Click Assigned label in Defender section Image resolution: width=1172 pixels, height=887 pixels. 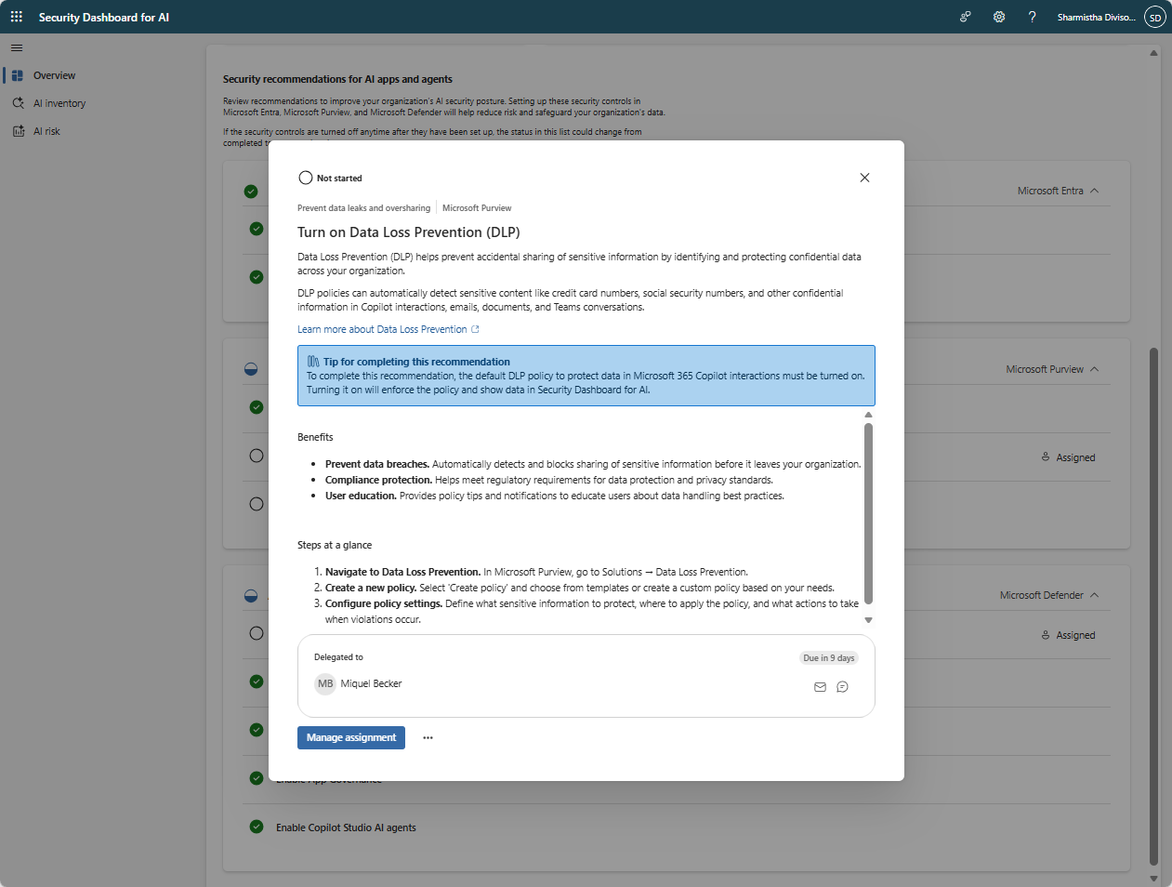(1075, 635)
